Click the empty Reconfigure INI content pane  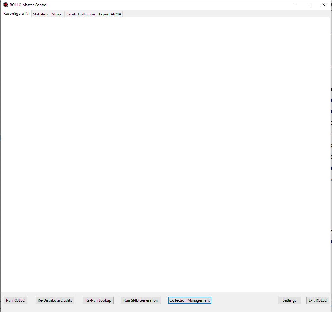(165, 155)
